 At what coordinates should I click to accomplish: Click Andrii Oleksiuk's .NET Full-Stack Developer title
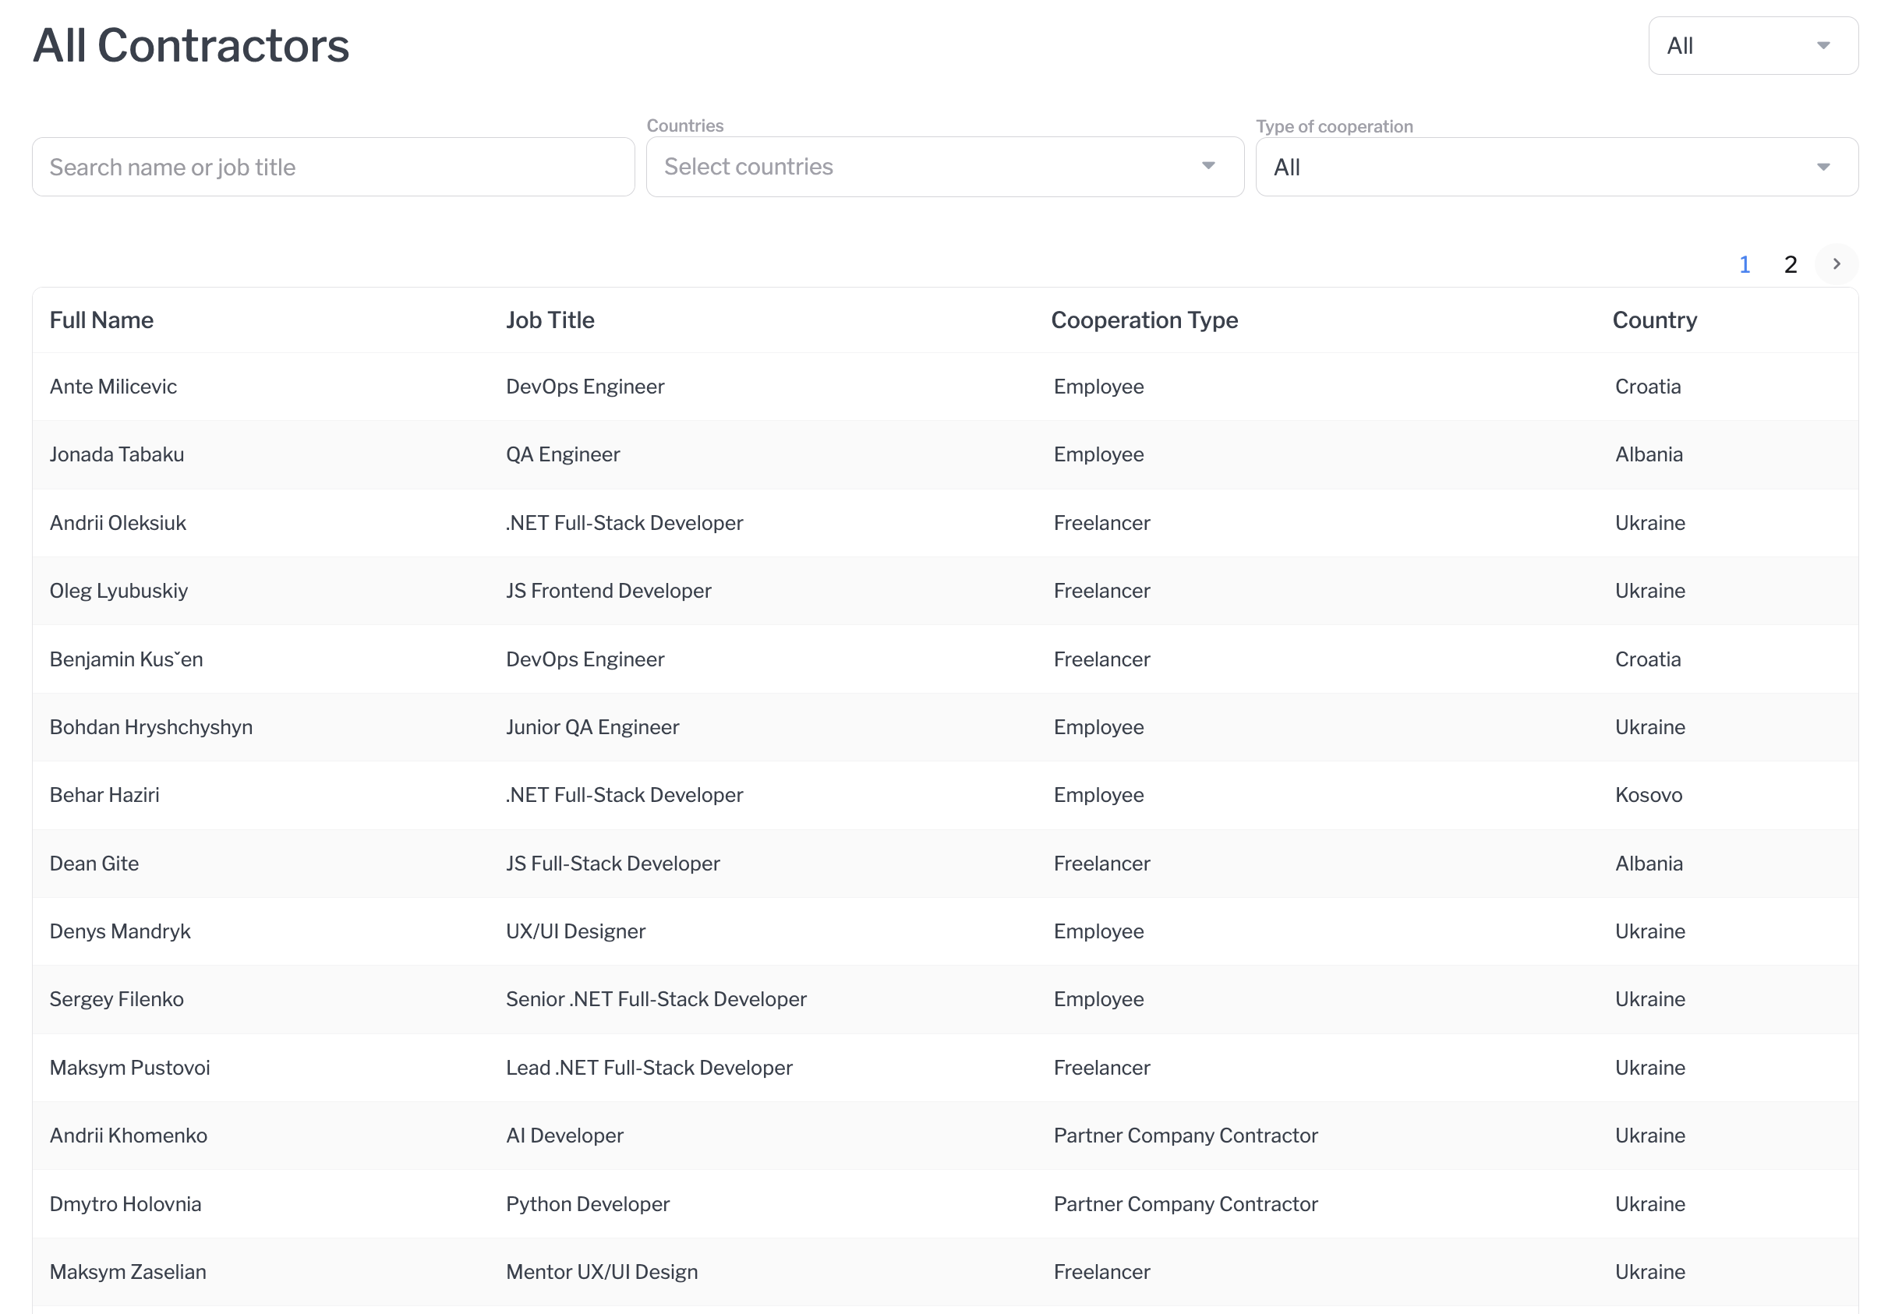pyautogui.click(x=624, y=523)
